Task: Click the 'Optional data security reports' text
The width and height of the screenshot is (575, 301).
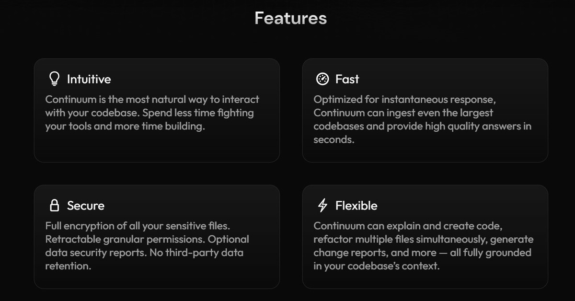Action: pyautogui.click(x=146, y=245)
